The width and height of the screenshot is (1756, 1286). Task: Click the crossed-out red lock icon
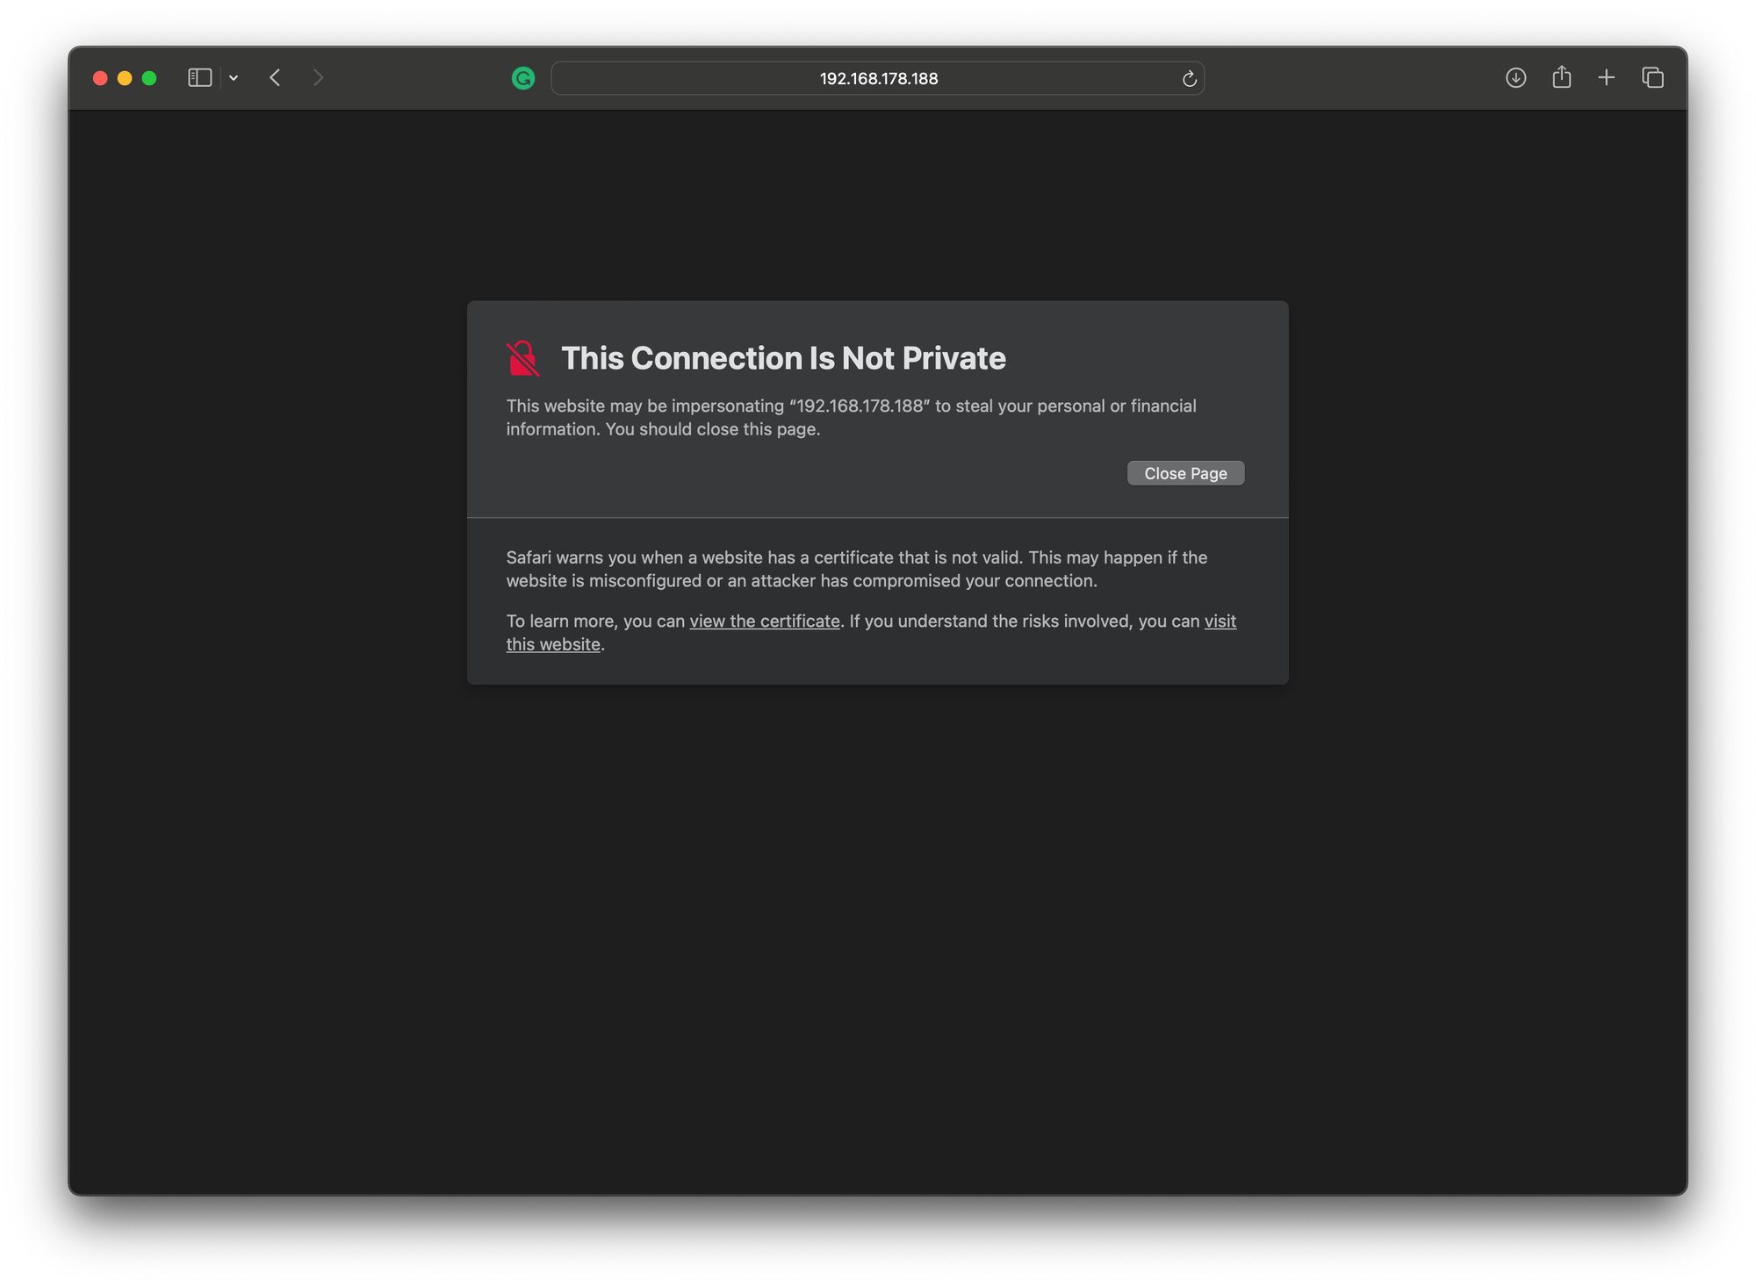(522, 358)
